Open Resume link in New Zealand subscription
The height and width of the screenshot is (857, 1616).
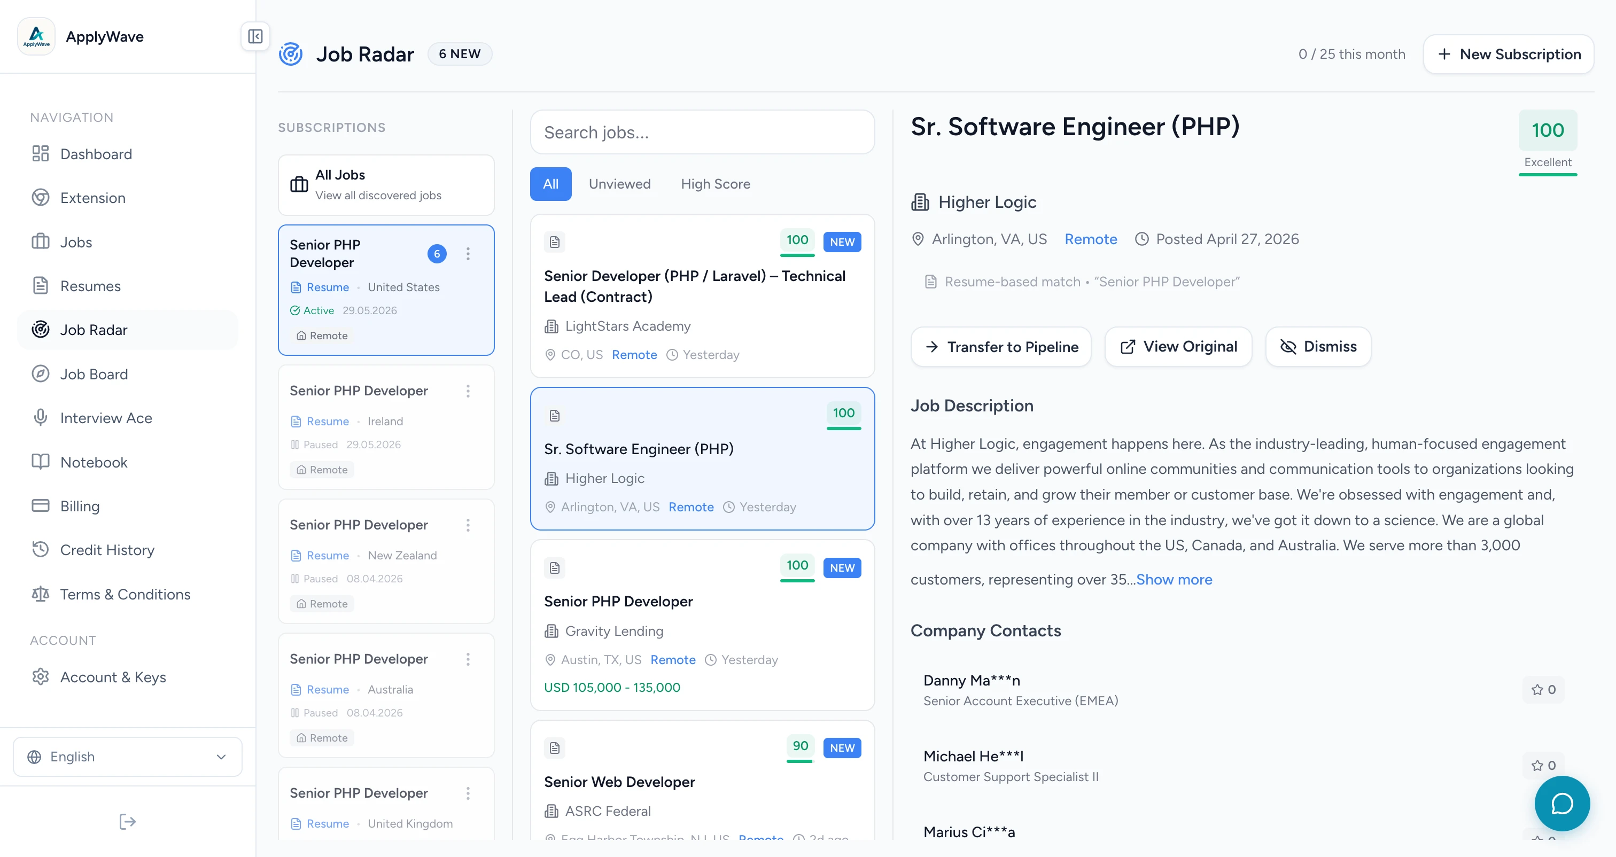click(320, 555)
